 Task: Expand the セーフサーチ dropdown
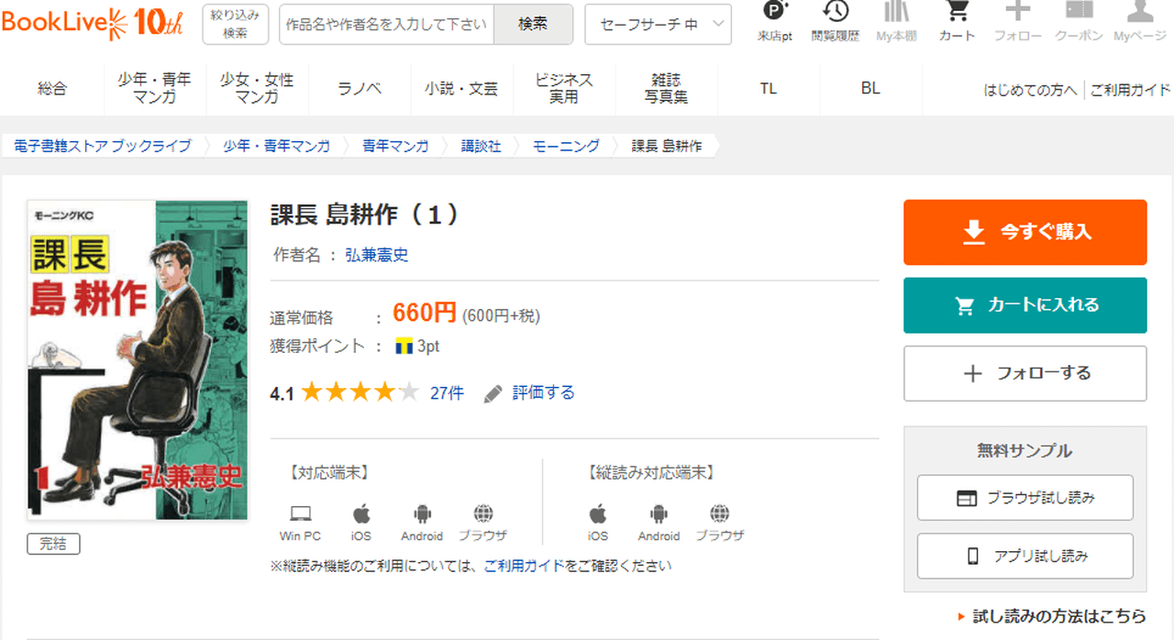[658, 25]
